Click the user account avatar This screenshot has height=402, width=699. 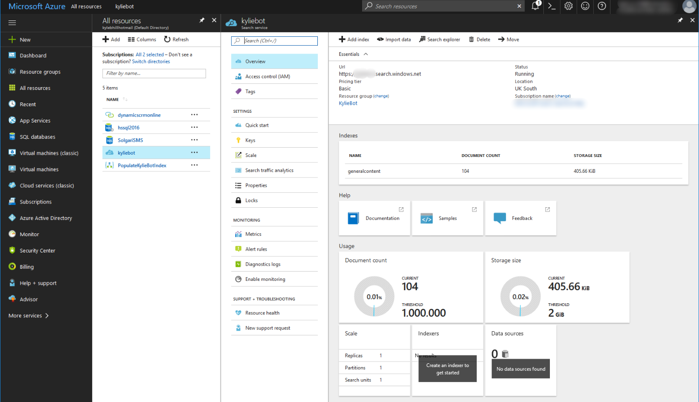[x=689, y=6]
